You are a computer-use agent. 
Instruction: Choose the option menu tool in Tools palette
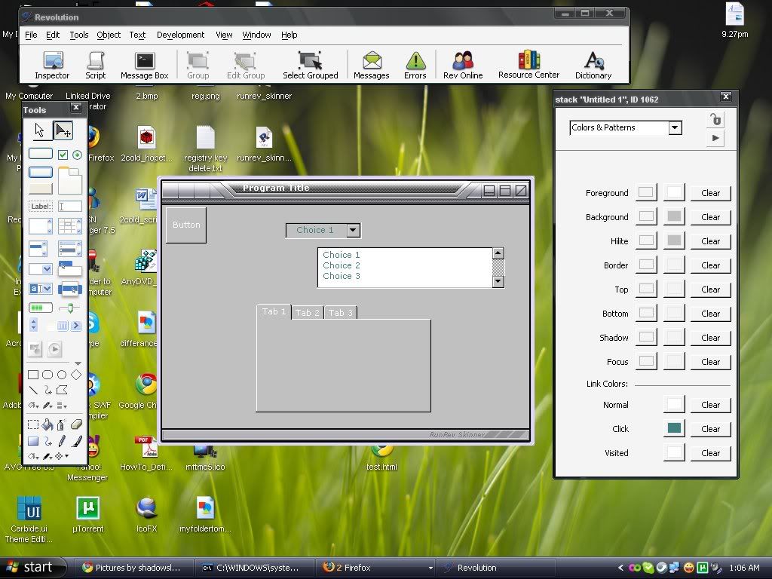click(41, 269)
